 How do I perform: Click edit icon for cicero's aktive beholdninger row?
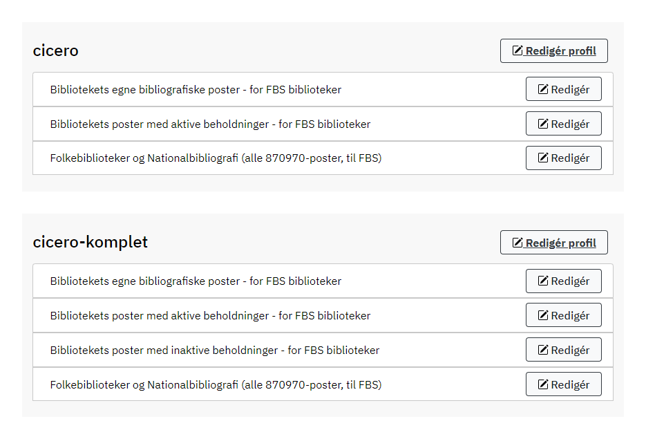click(x=543, y=124)
